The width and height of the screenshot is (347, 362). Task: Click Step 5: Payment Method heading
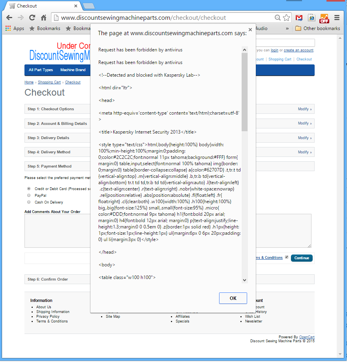[x=50, y=166]
